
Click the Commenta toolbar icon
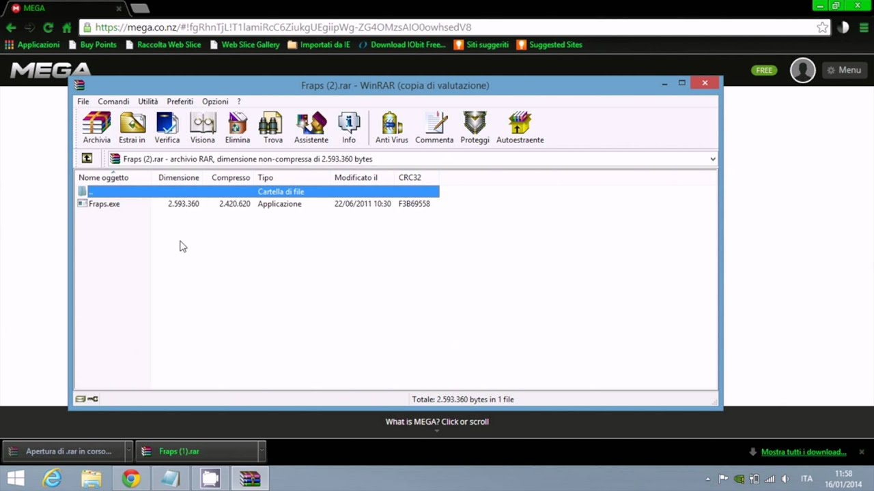434,128
